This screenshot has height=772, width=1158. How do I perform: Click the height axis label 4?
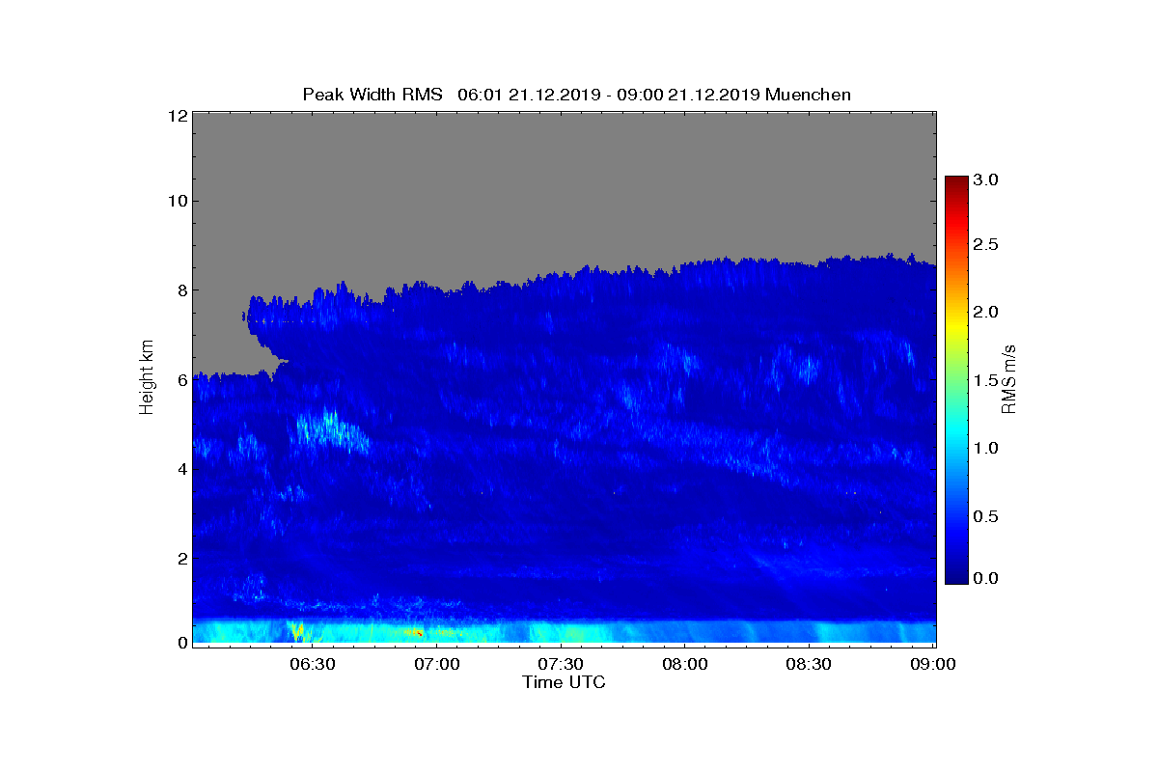(181, 469)
